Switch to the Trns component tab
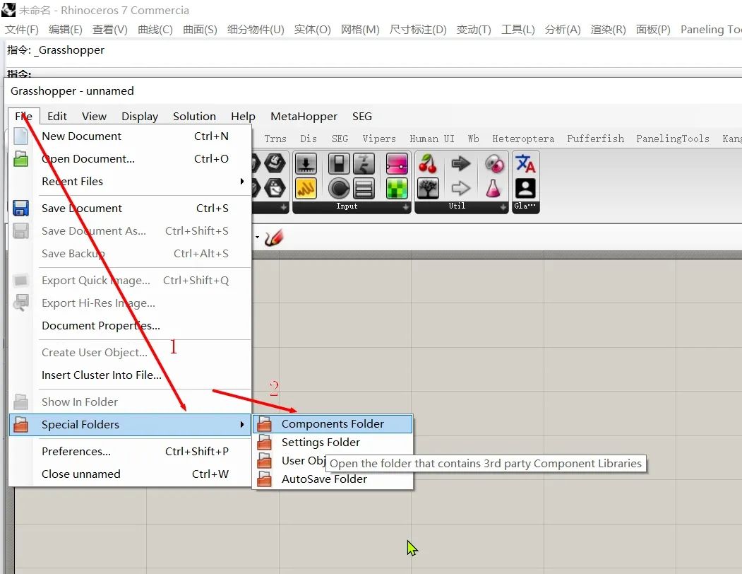 (x=275, y=139)
